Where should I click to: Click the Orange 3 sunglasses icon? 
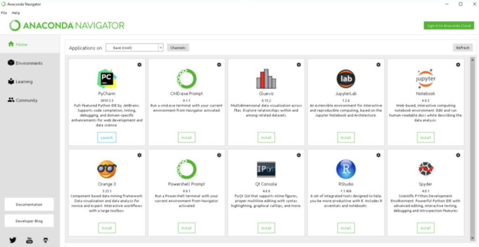(x=107, y=169)
